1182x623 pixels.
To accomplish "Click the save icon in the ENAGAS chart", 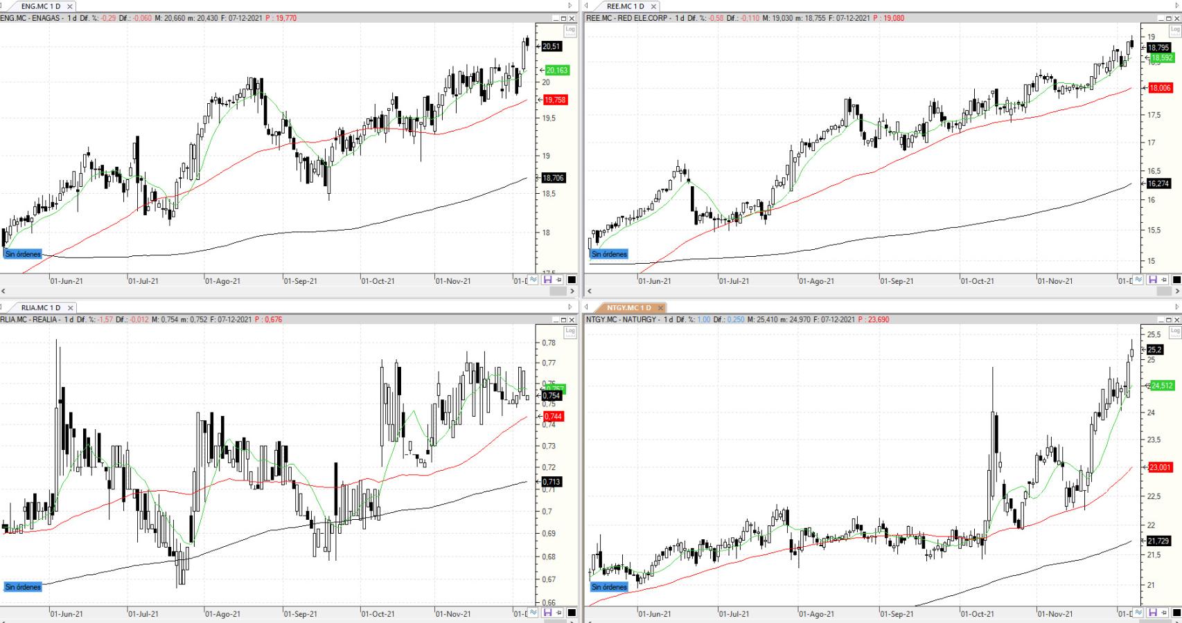I will click(547, 280).
